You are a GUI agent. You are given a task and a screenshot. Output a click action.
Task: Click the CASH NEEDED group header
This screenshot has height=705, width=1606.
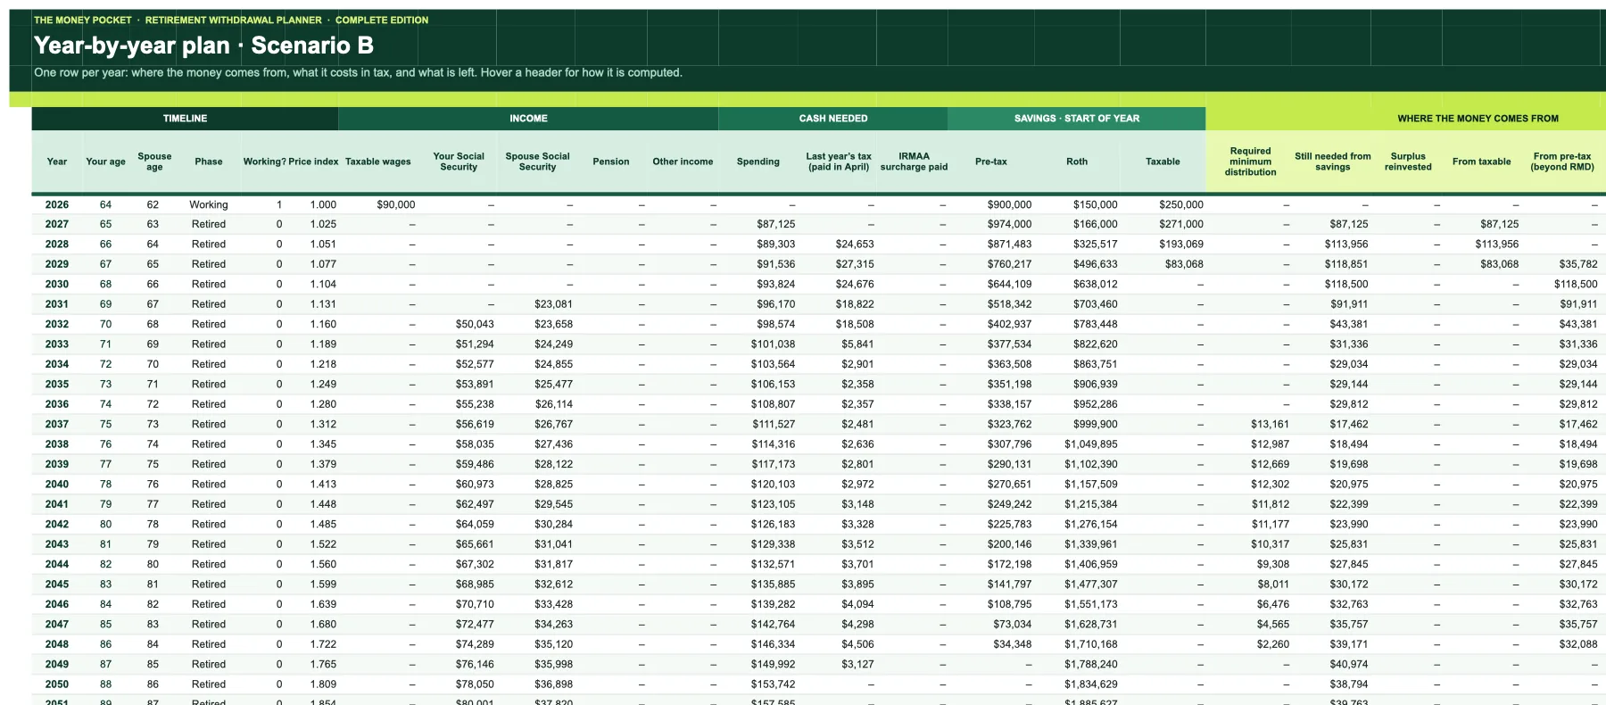pos(833,119)
